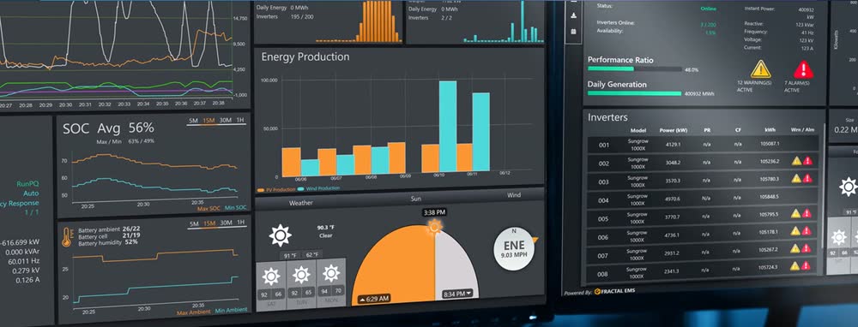858x327 pixels.
Task: Select 5M range in battery temperature panel
Action: pos(194,223)
